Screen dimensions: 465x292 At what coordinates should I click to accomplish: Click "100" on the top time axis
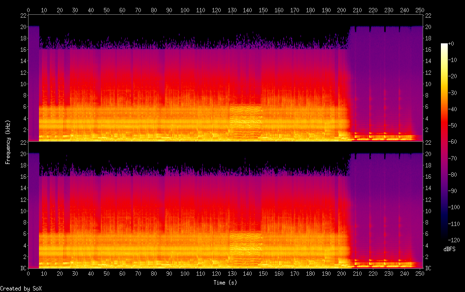[x=185, y=10]
